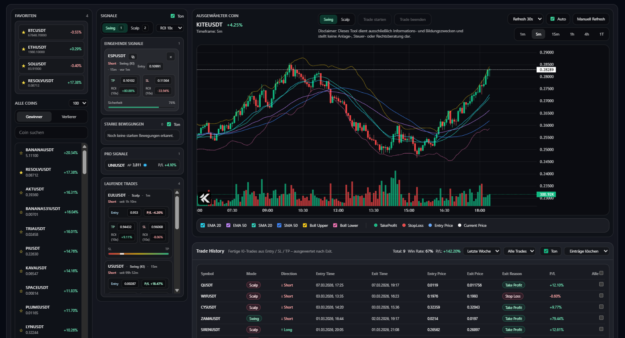
Task: Switch to the Scalp chart tab
Action: [x=345, y=19]
